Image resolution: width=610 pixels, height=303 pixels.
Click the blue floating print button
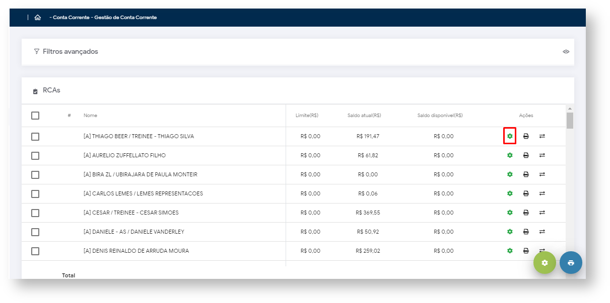(571, 263)
